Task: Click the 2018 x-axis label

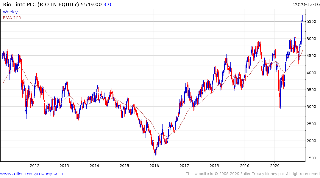Action: tap(214, 166)
